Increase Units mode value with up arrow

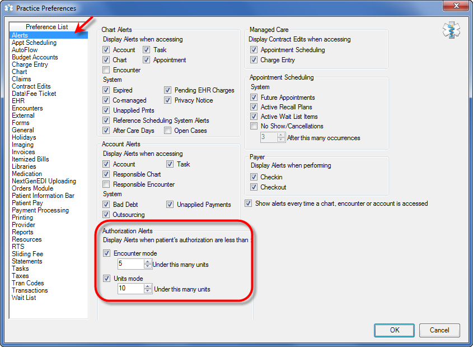(x=147, y=286)
